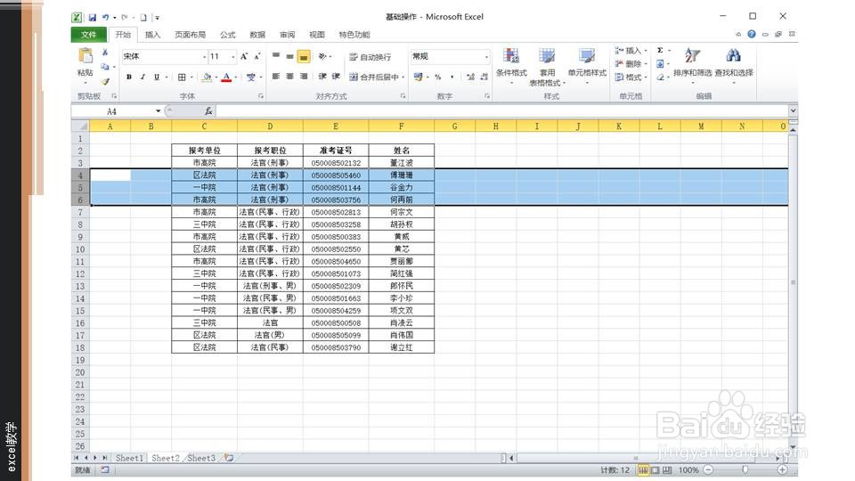Click the Format as Table icon
Viewport: 855px width, 481px height.
click(547, 55)
